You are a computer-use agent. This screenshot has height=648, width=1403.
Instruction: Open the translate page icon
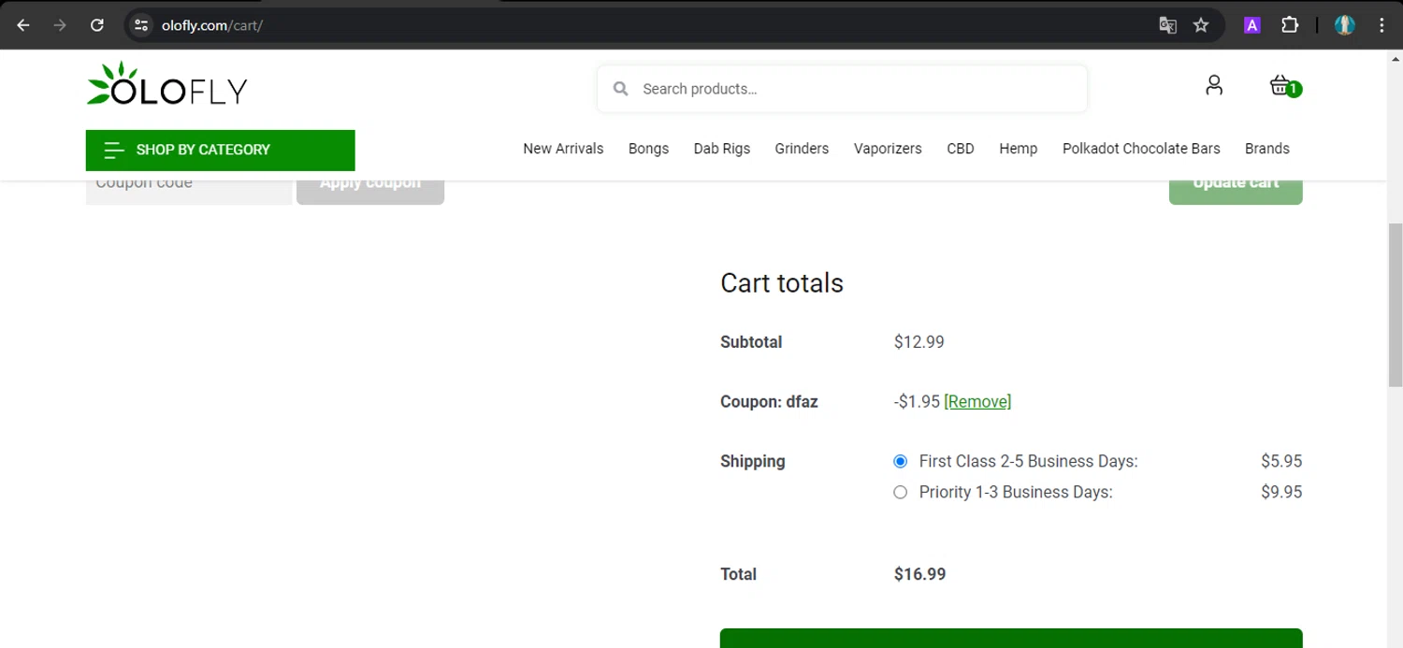point(1167,25)
